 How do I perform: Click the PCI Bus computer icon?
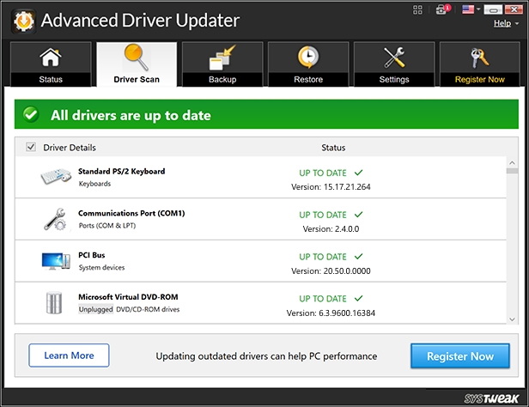click(56, 261)
